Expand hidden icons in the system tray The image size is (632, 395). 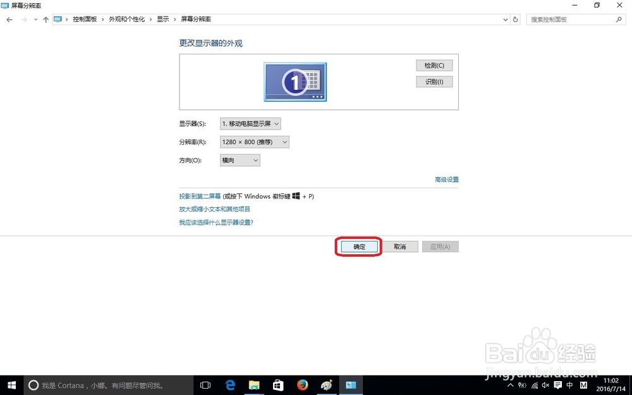pos(511,385)
